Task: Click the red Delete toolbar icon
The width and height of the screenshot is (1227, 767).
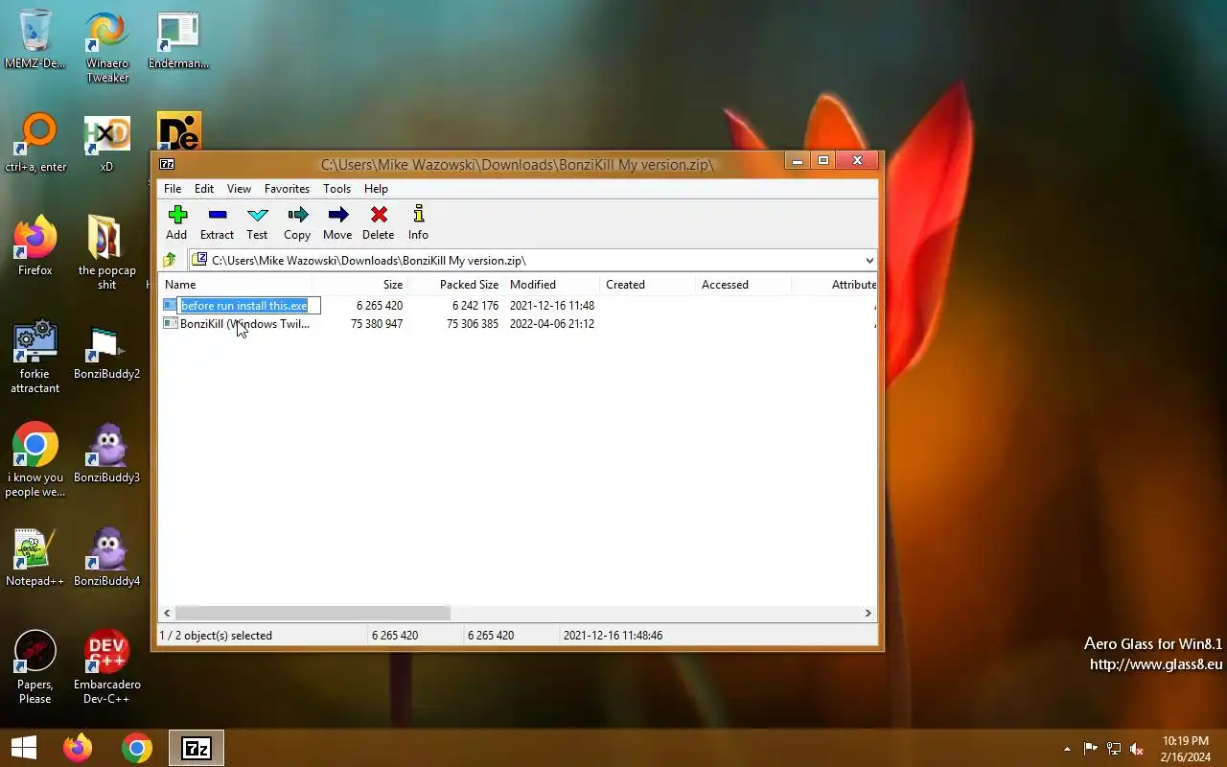Action: click(x=378, y=222)
